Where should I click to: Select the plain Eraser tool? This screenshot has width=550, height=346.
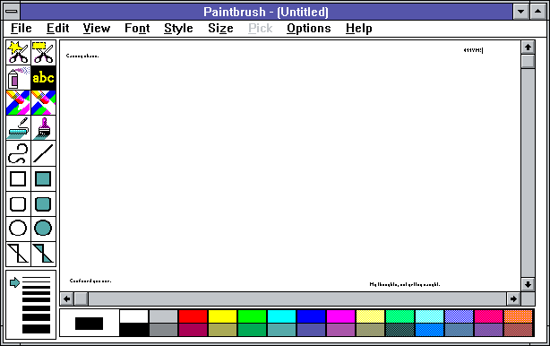pos(44,103)
